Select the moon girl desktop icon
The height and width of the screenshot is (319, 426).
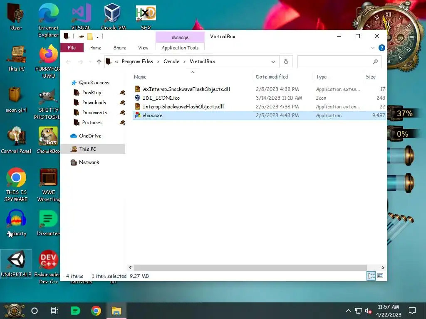(16, 100)
